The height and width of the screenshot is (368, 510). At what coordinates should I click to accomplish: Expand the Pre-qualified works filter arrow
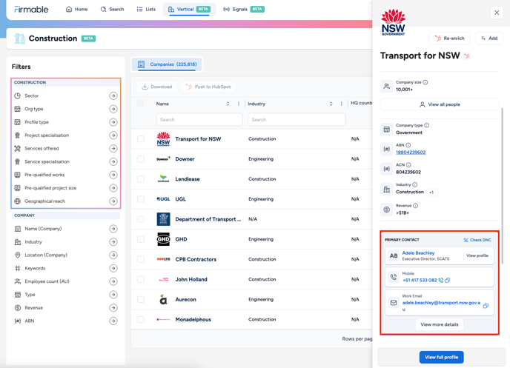[x=113, y=175]
